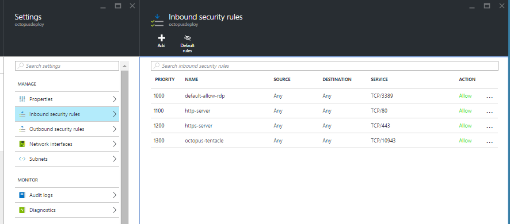Viewport: 510px width, 224px height.
Task: Open ellipsis menu for http-server rule
Action: pyautogui.click(x=489, y=112)
